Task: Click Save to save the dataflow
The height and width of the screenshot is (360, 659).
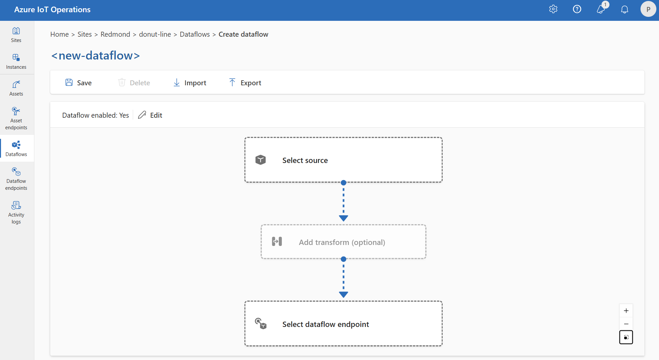Action: [79, 82]
